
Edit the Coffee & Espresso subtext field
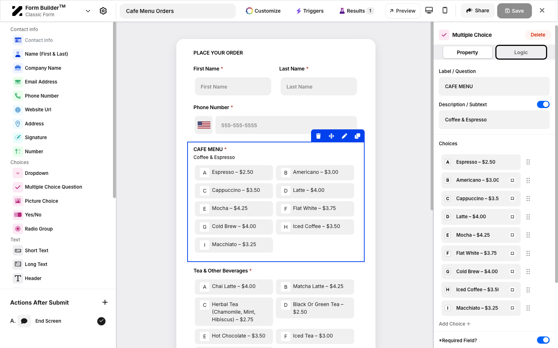494,120
